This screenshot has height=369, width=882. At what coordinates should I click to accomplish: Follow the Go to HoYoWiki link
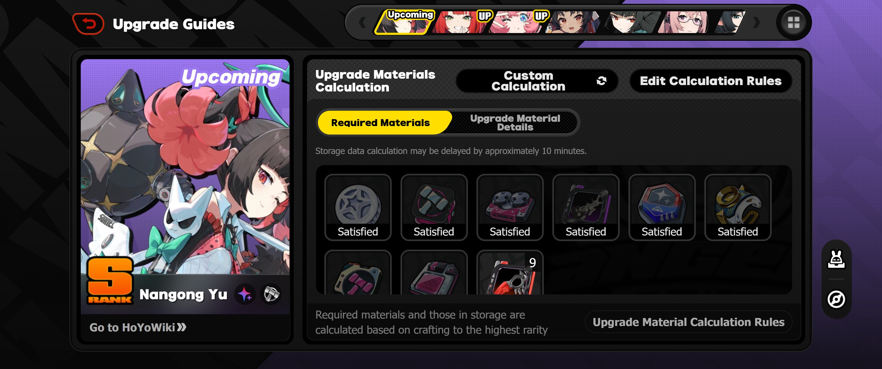138,327
